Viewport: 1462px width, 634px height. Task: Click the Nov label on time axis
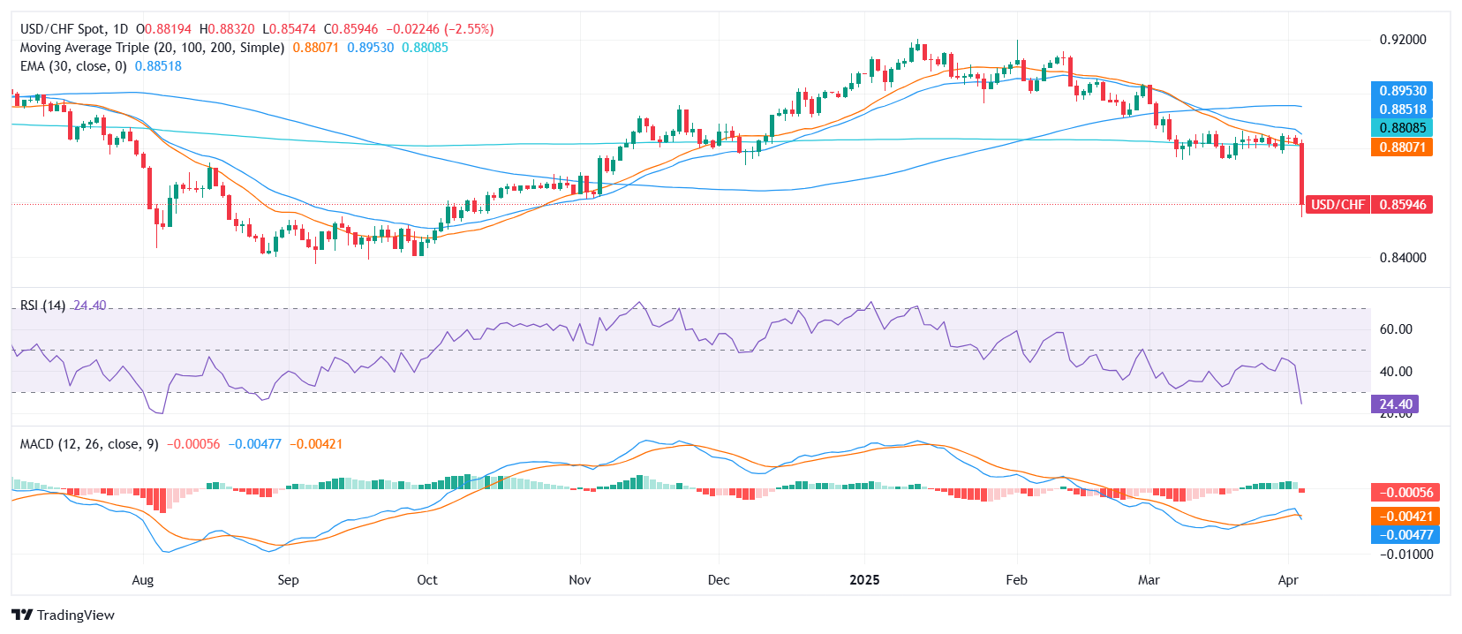[580, 580]
